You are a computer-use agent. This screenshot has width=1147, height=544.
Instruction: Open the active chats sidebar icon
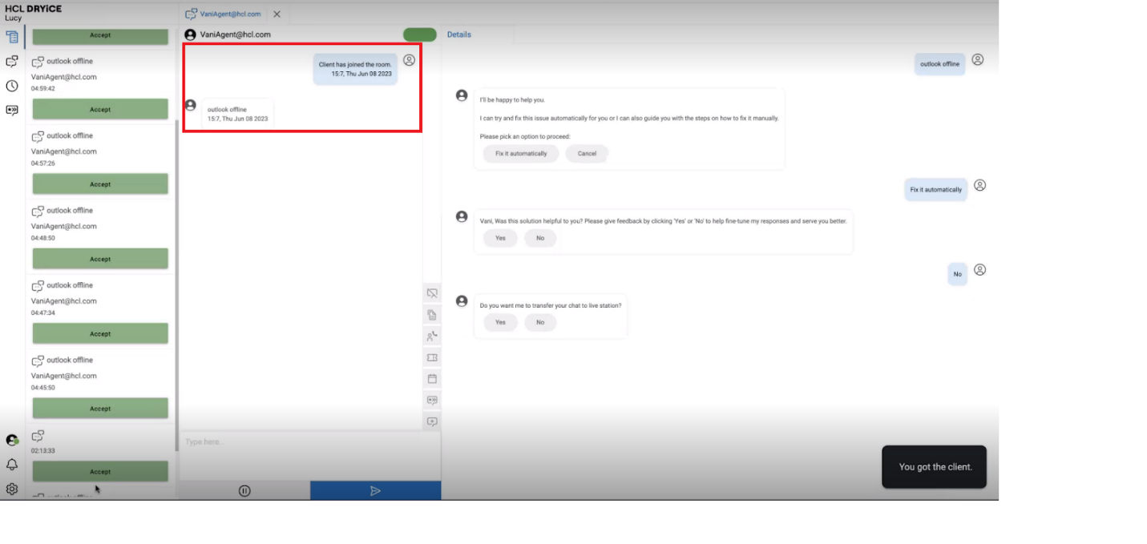click(12, 62)
